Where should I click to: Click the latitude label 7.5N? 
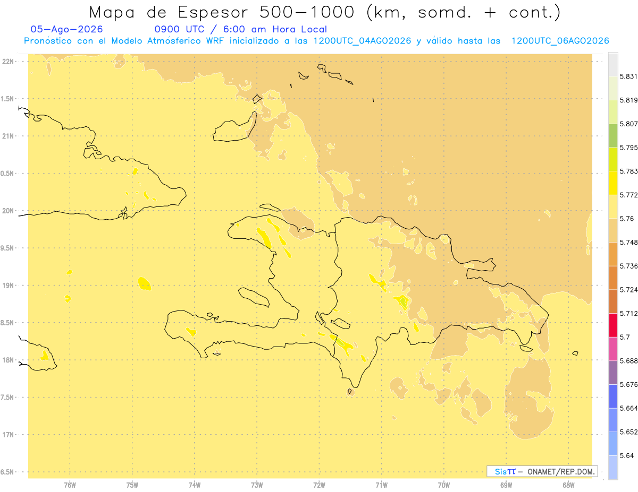7,397
